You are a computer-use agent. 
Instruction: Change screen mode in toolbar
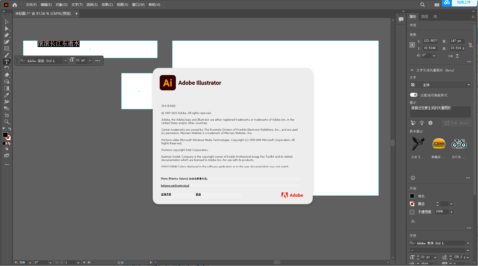pos(7,156)
